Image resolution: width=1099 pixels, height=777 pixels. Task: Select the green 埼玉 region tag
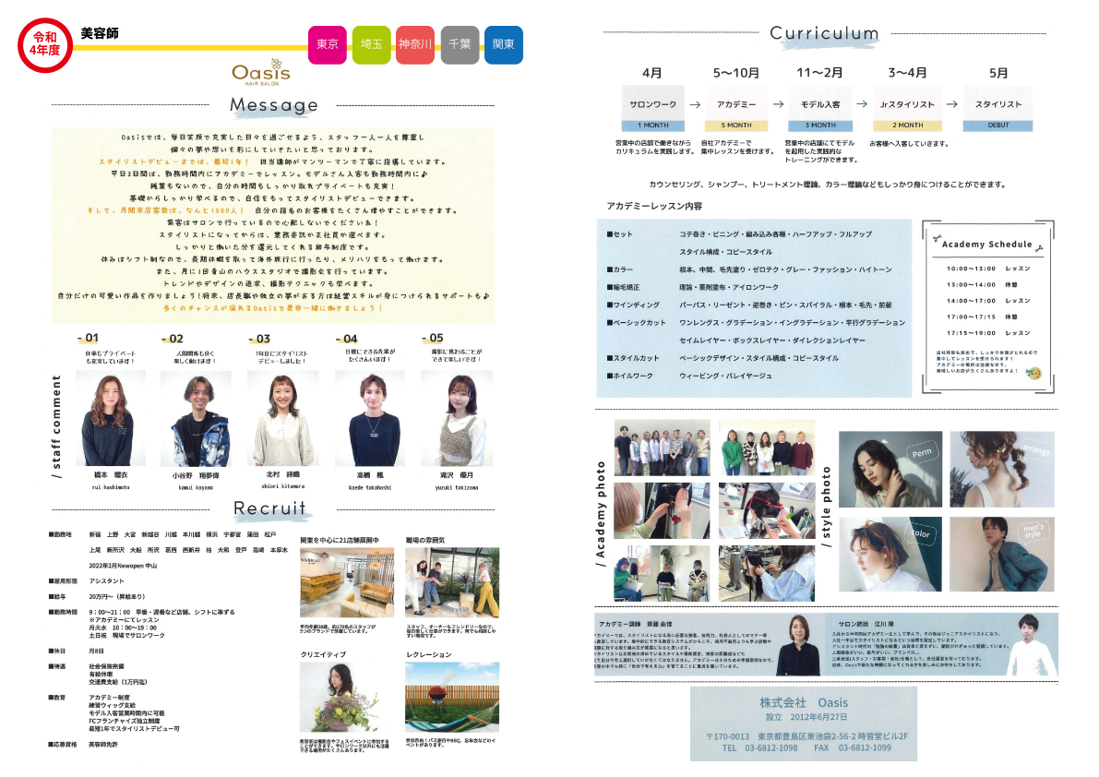(372, 45)
